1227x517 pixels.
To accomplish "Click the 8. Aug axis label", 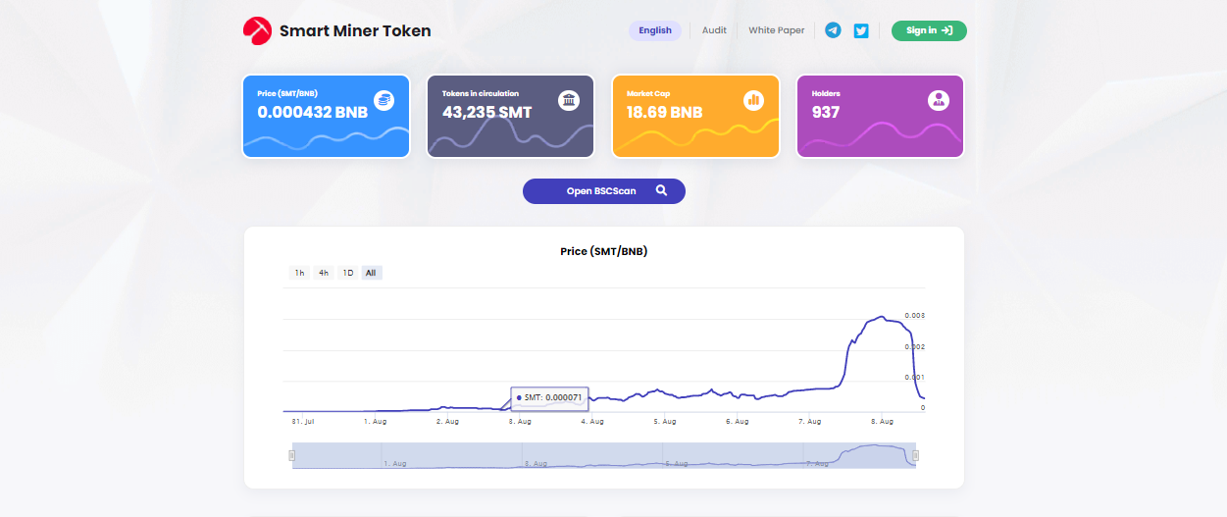I will coord(882,421).
